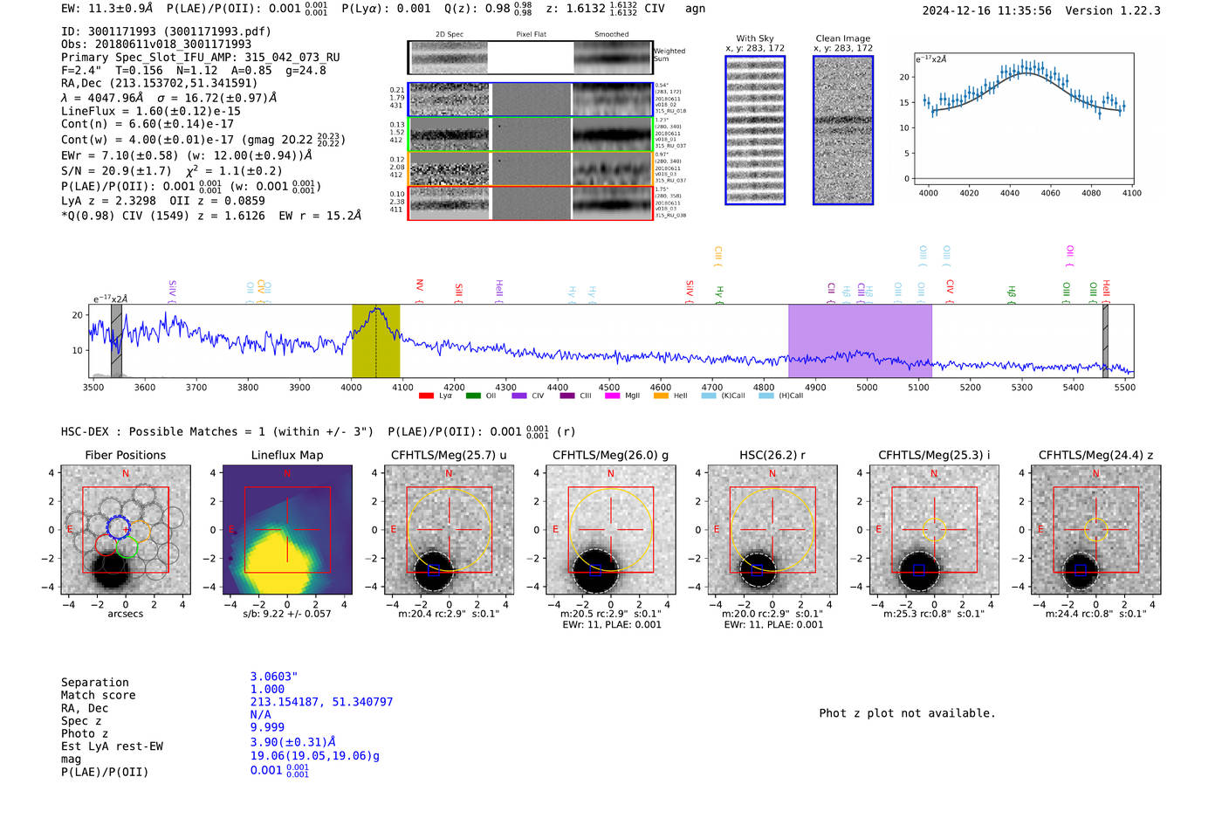This screenshot has height=832, width=1222.
Task: Click the green Hβ line label
Action: point(1012,293)
